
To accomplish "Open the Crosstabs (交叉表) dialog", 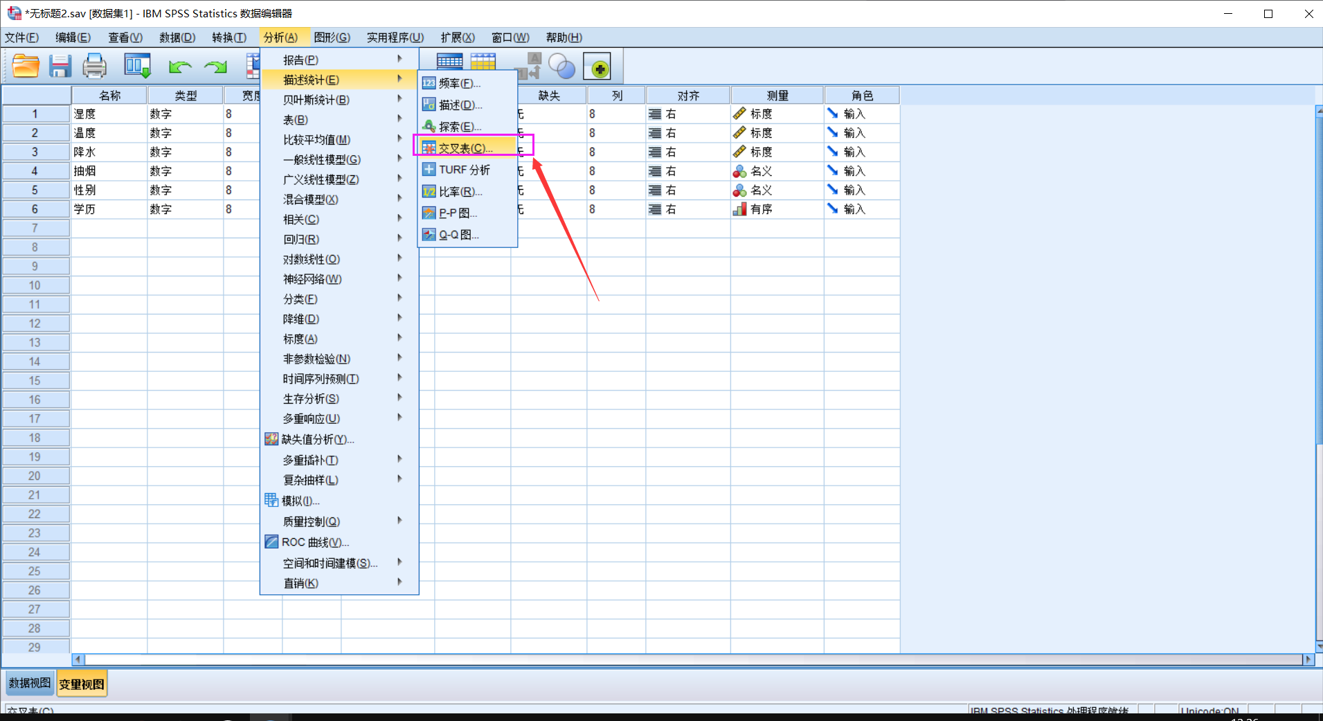I will (x=467, y=148).
